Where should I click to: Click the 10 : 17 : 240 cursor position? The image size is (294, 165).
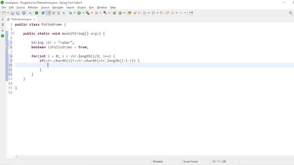tap(219, 161)
